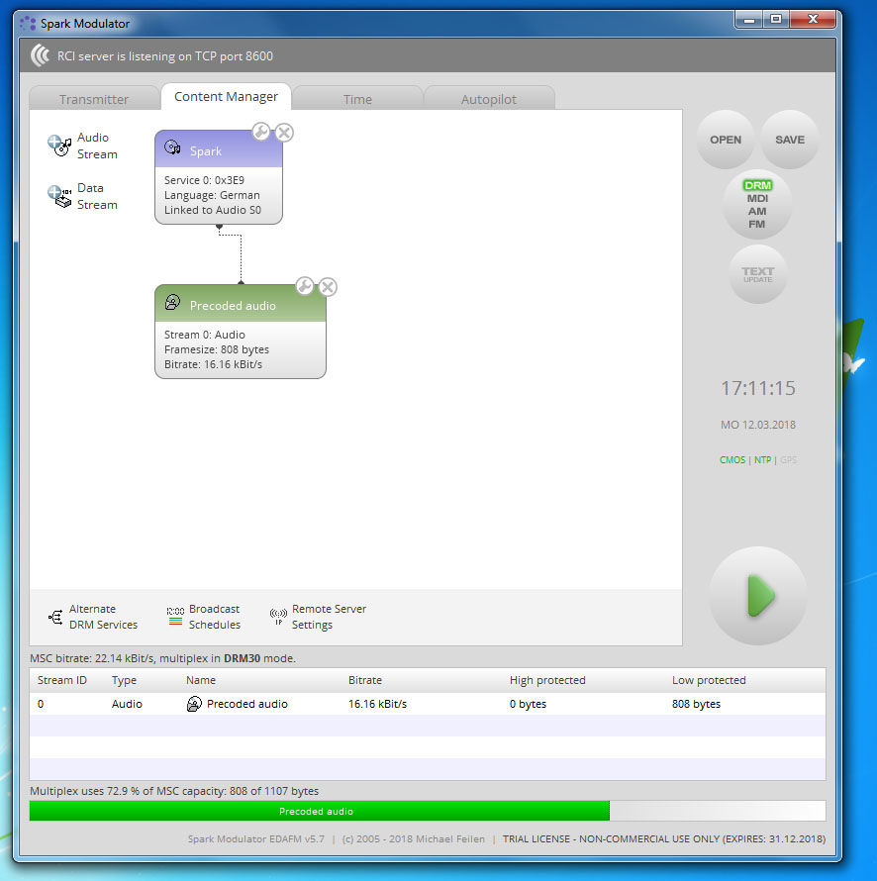Image resolution: width=877 pixels, height=881 pixels.
Task: Click the SAVE button
Action: [x=789, y=140]
